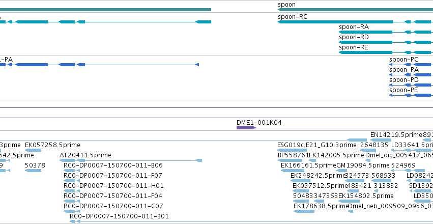Select the ESG019c.E21_G10.3prime label

tap(317, 145)
